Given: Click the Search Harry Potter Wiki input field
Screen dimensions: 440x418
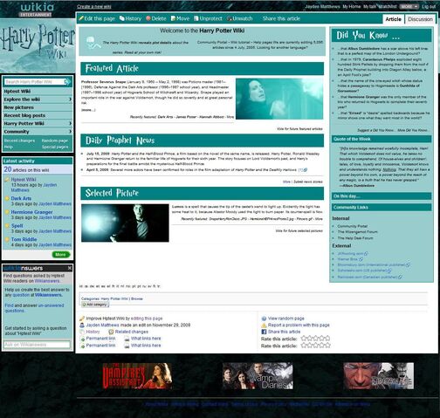Looking at the screenshot, I should tap(35, 82).
